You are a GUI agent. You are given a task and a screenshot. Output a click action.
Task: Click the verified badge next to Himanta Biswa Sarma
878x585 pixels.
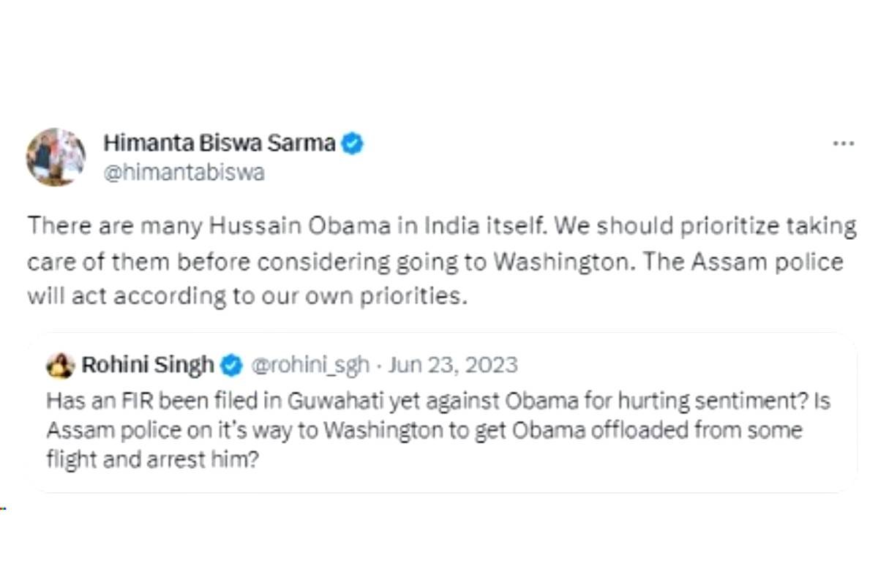pyautogui.click(x=353, y=143)
